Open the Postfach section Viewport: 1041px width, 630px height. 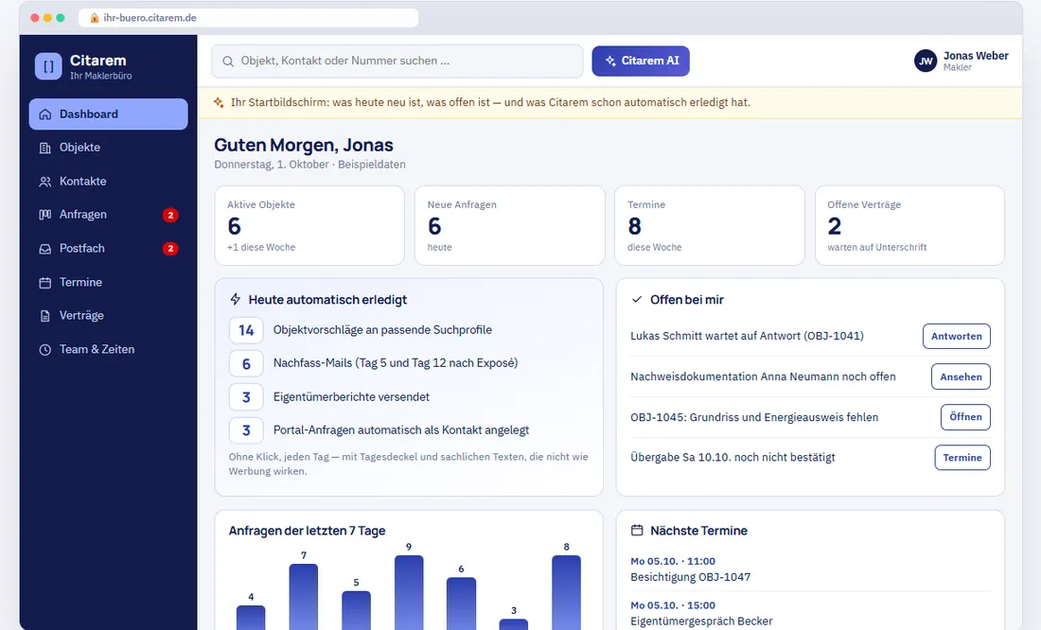tap(108, 249)
